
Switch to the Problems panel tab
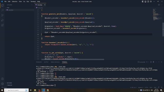39,62
